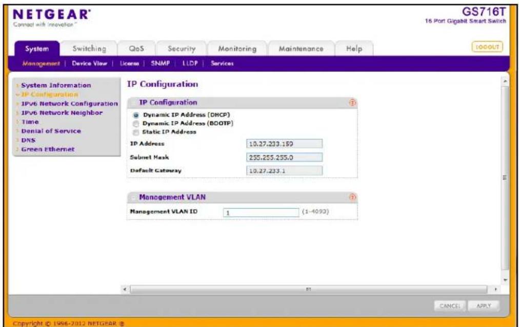This screenshot has width=519, height=327.
Task: Select Dynamic IP Address (BOOTP) option
Action: [x=136, y=124]
